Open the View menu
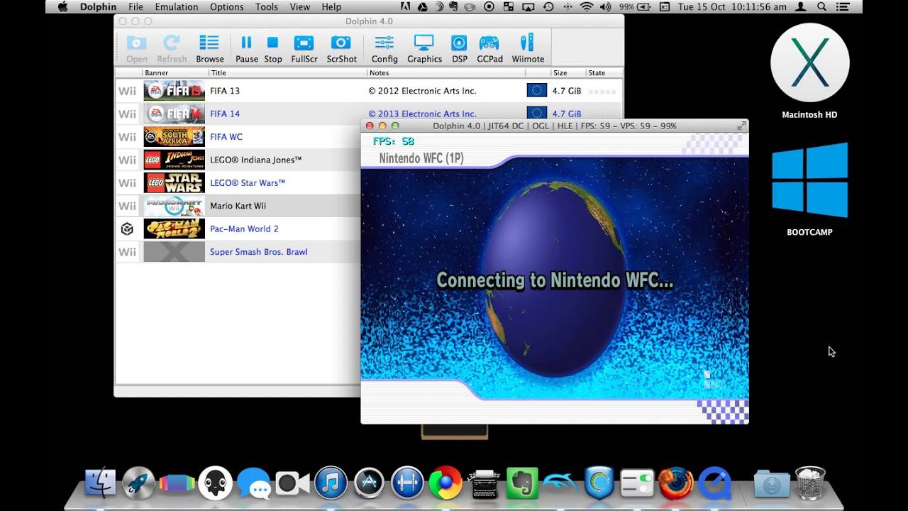The width and height of the screenshot is (908, 511). coord(300,7)
